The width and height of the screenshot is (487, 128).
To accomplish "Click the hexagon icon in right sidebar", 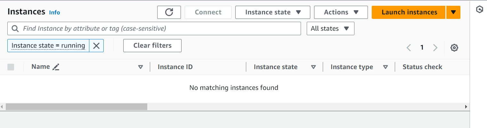I will point(479,10).
